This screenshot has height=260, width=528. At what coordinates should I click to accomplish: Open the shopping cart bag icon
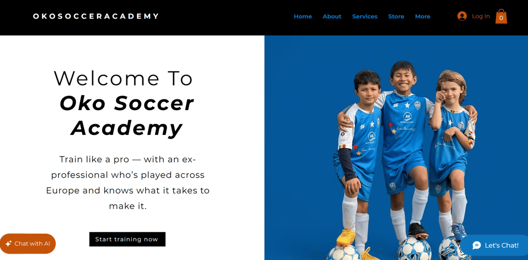501,16
